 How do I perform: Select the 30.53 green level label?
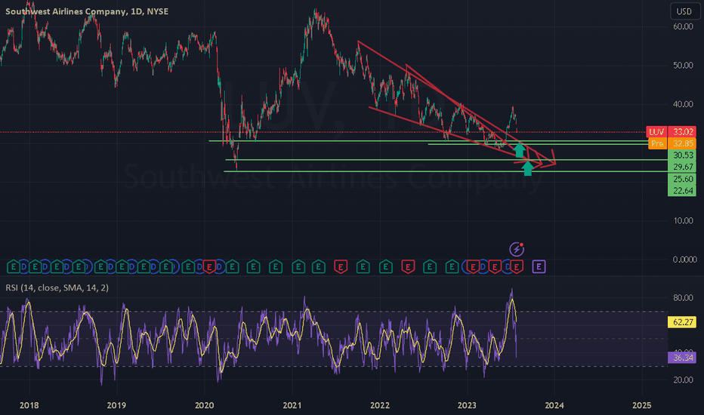682,155
